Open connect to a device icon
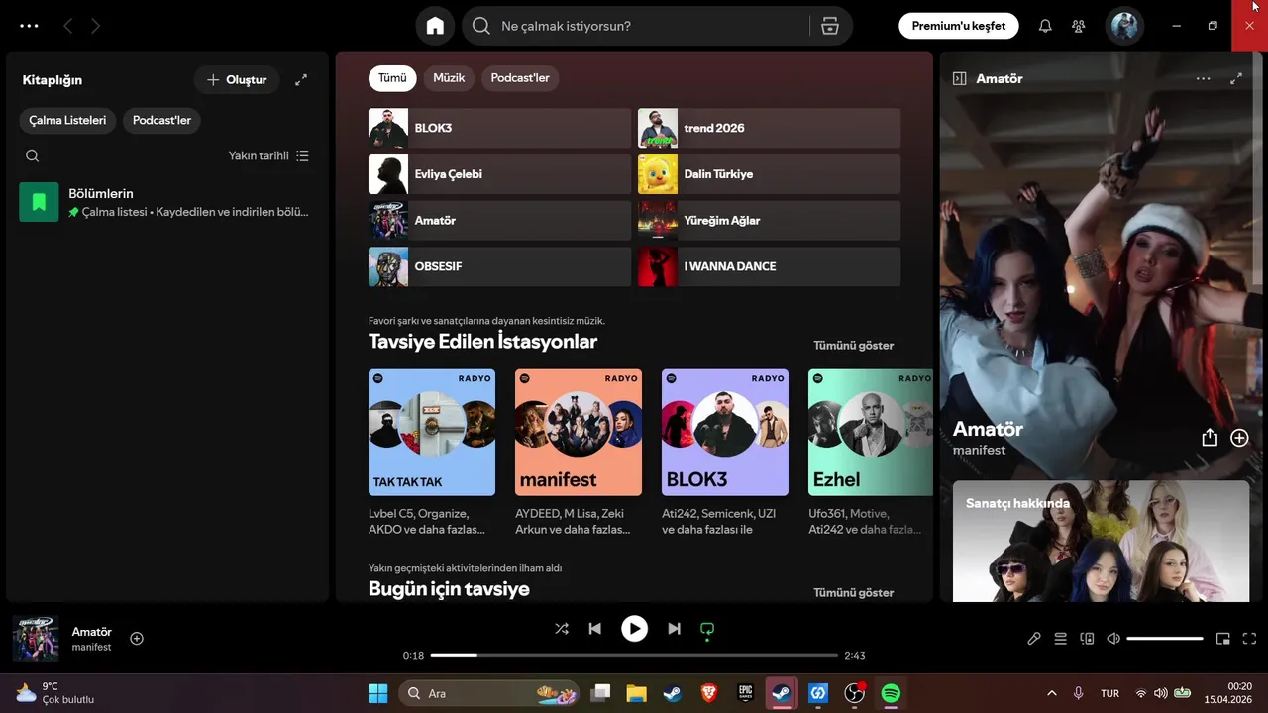The image size is (1268, 713). click(1087, 639)
